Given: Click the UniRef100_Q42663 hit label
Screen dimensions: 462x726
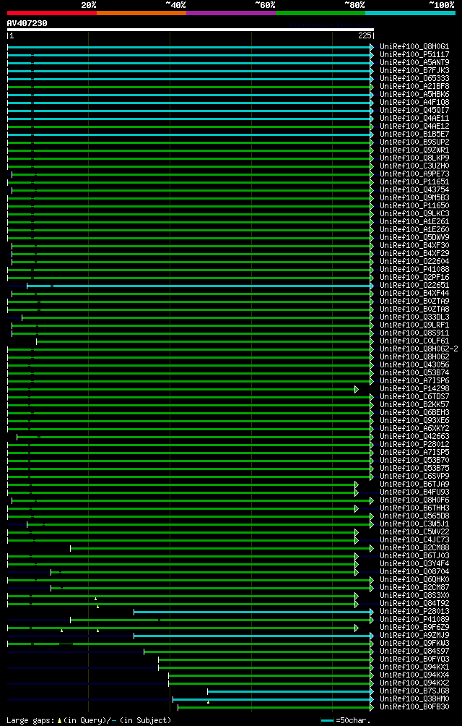Looking at the screenshot, I should [414, 437].
